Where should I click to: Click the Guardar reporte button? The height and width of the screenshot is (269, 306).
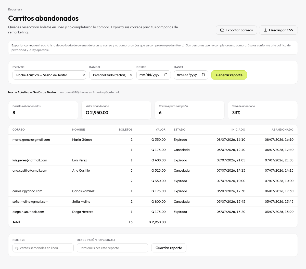coord(169,248)
